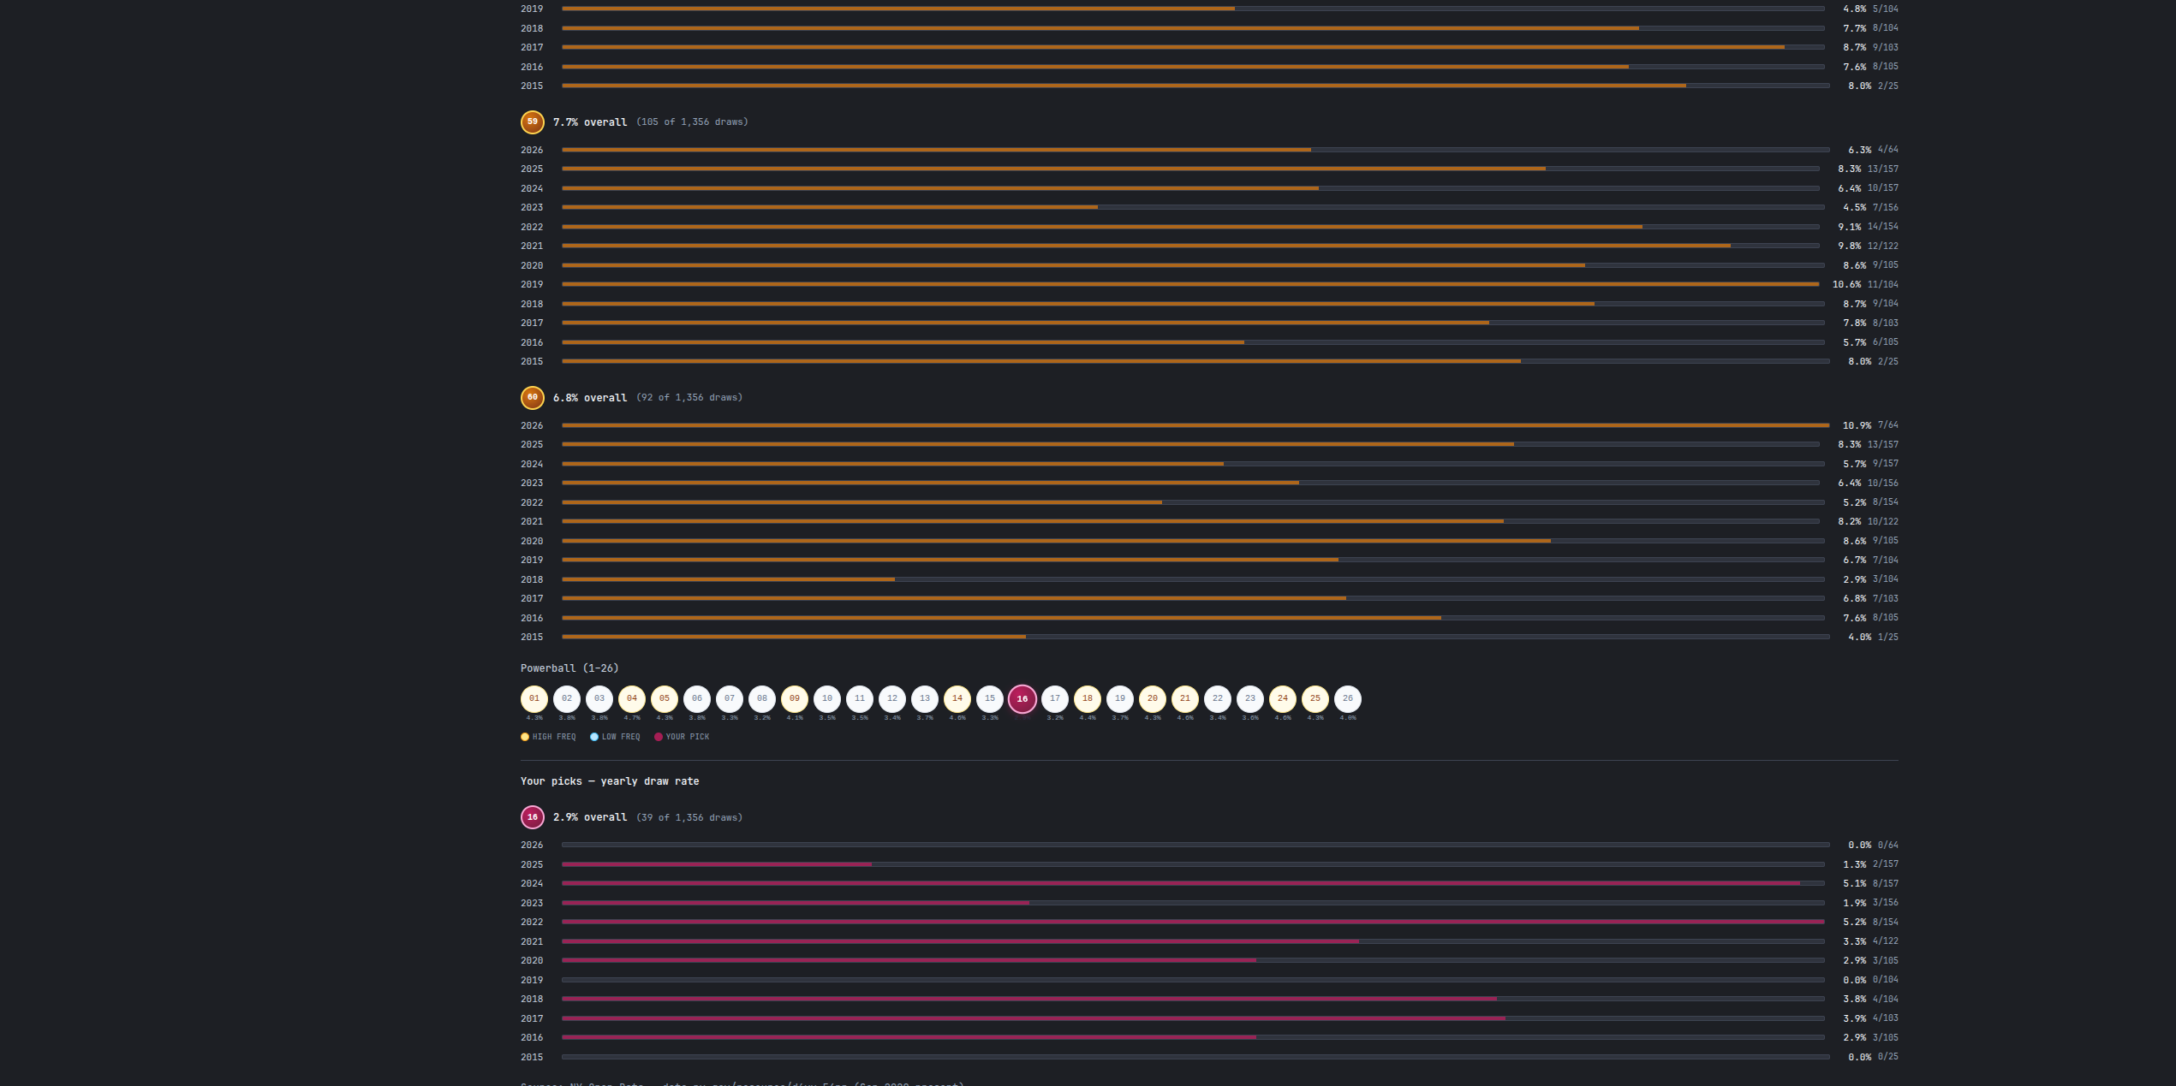Select Powerball number 01
Viewport: 2176px width, 1086px height.
point(534,698)
